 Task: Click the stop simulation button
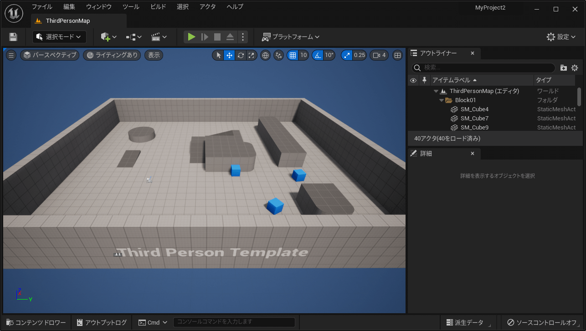coord(217,37)
